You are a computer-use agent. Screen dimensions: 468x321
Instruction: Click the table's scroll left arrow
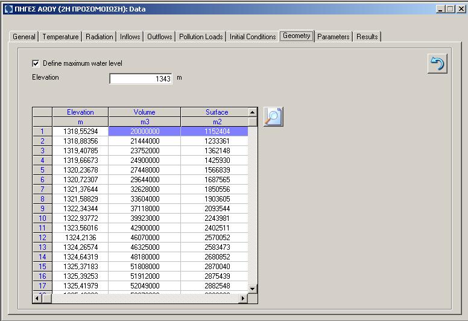pos(37,298)
